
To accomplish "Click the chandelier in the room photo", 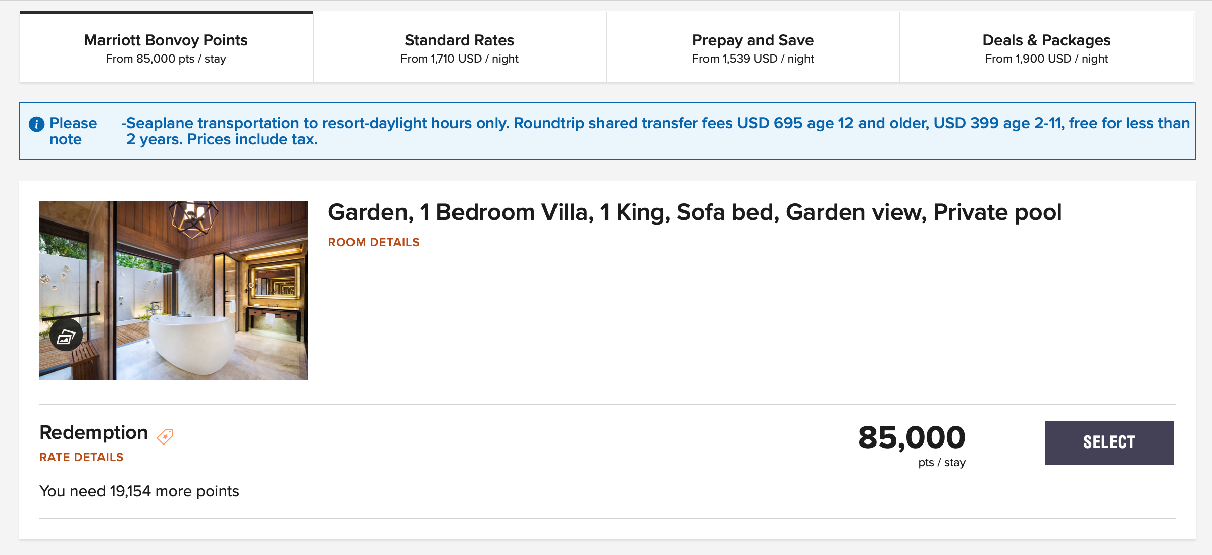I will tap(193, 218).
